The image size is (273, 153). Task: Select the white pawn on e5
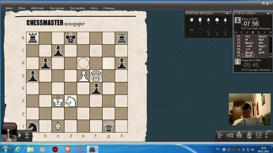coord(84,76)
